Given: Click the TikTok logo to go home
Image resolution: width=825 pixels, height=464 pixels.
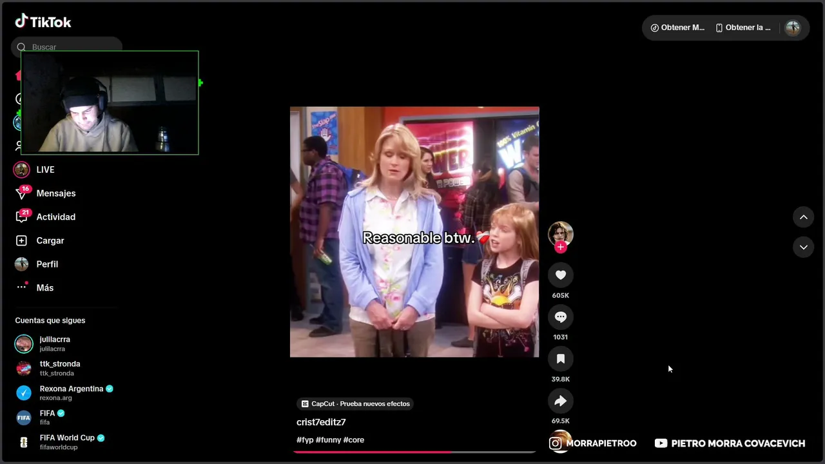Looking at the screenshot, I should pos(43,21).
